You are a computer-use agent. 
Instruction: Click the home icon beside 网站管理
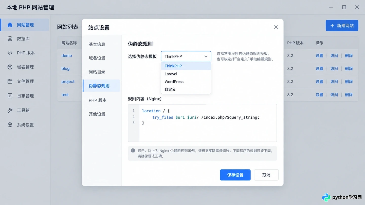pyautogui.click(x=10, y=25)
